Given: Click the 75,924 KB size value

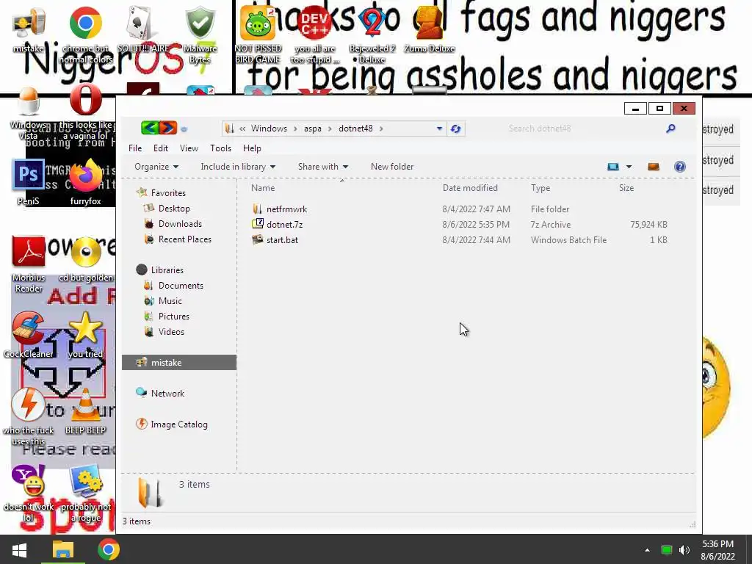Looking at the screenshot, I should pos(649,225).
